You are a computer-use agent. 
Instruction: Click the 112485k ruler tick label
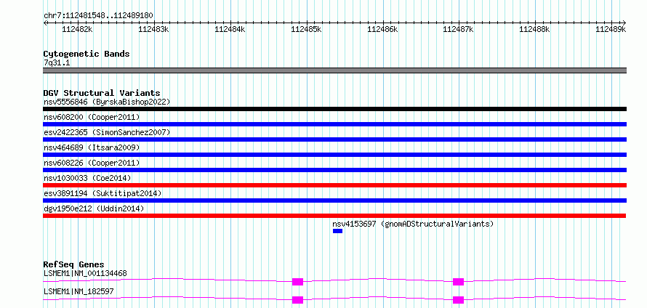click(306, 29)
